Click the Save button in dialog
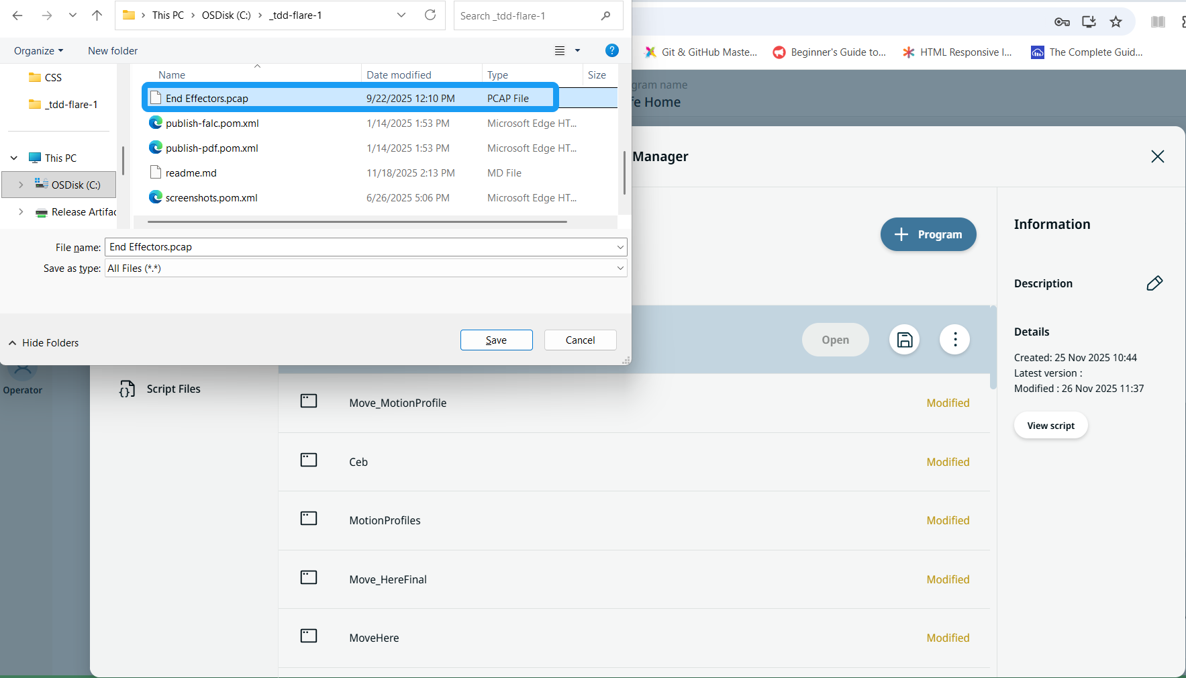This screenshot has width=1186, height=678. [x=496, y=340]
